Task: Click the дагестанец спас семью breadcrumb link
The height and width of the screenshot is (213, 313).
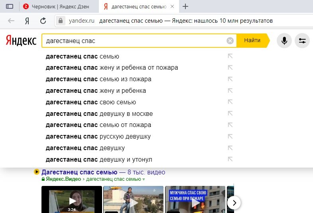Action: (x=113, y=179)
